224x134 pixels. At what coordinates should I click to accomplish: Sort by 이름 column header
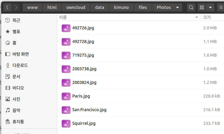(x=129, y=17)
